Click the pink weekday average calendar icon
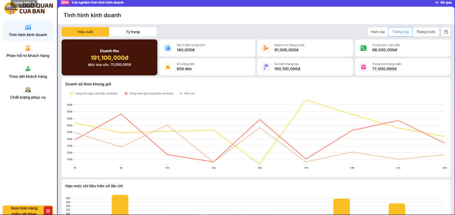 tap(364, 67)
